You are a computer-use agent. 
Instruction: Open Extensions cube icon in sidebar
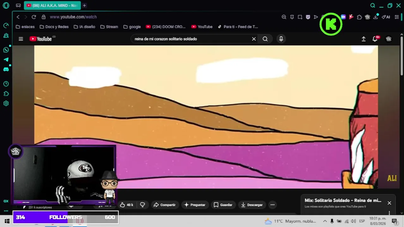point(6,94)
